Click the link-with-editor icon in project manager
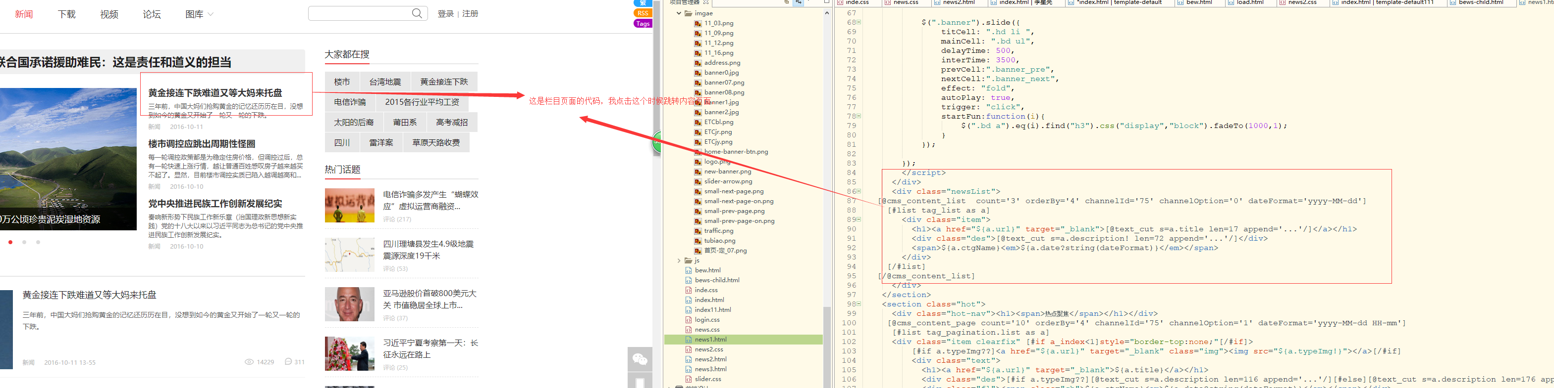Viewport: 1554px width, 388px height. (x=798, y=2)
